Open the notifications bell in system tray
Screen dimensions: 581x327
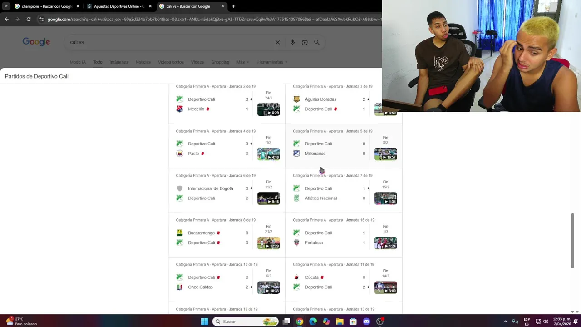(575, 322)
